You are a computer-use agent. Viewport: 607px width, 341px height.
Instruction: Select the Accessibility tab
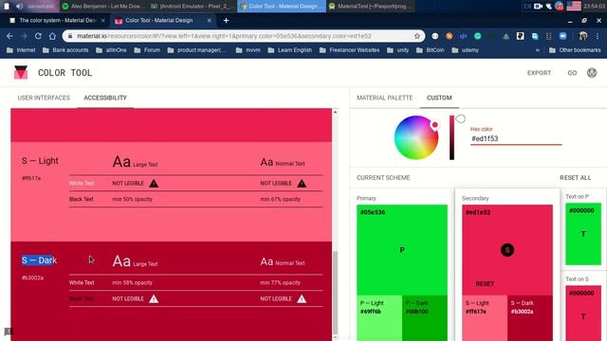click(x=105, y=98)
